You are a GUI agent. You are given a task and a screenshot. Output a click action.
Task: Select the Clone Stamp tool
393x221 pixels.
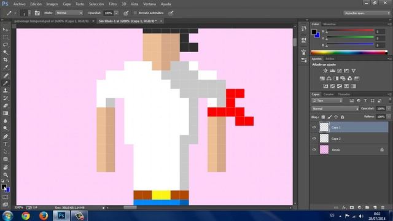click(6, 91)
